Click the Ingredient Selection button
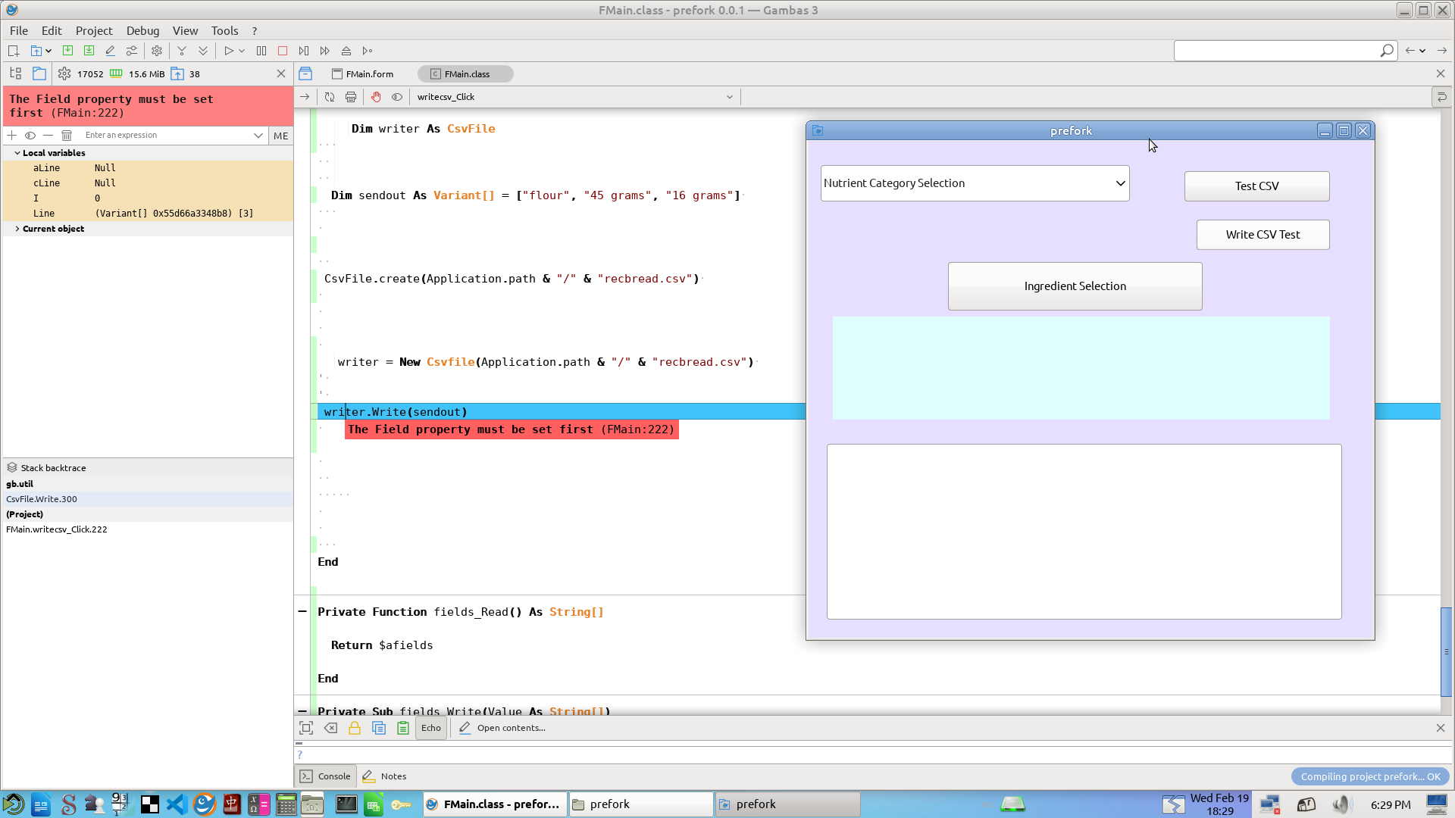This screenshot has width=1455, height=818. pyautogui.click(x=1075, y=286)
